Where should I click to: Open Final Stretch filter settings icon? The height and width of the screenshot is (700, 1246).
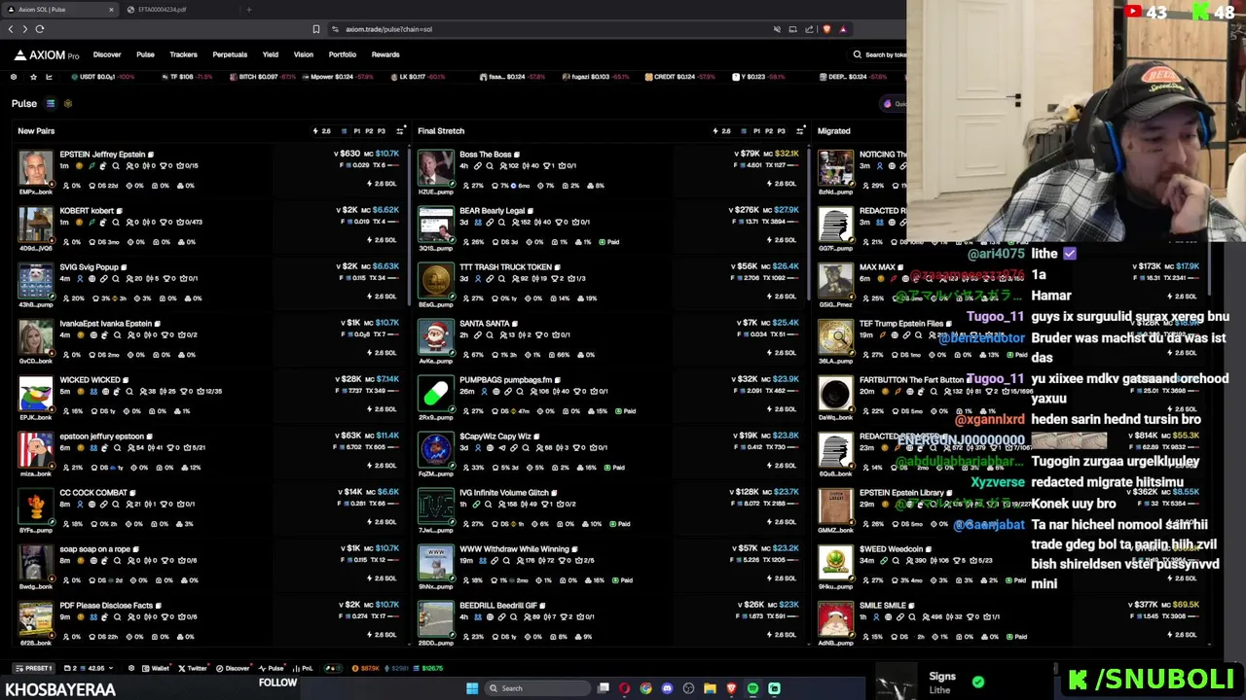point(800,130)
